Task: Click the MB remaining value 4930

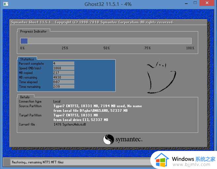Action: coord(64,77)
